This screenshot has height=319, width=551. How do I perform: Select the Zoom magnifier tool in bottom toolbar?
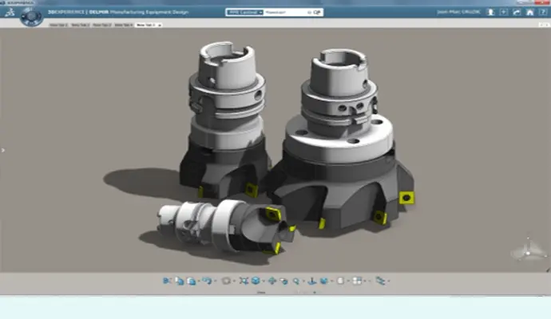click(295, 281)
